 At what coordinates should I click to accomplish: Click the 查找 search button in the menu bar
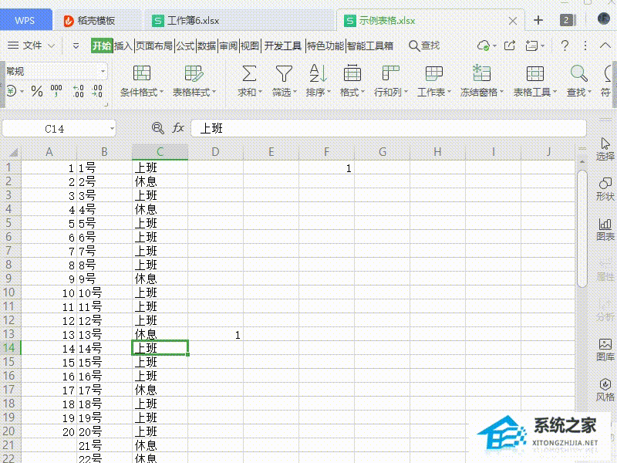[424, 46]
